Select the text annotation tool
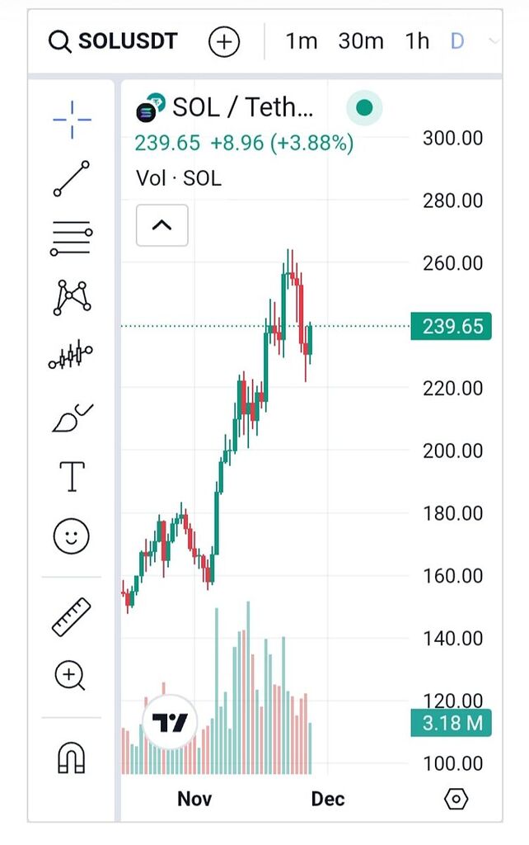The width and height of the screenshot is (529, 845). (x=72, y=475)
